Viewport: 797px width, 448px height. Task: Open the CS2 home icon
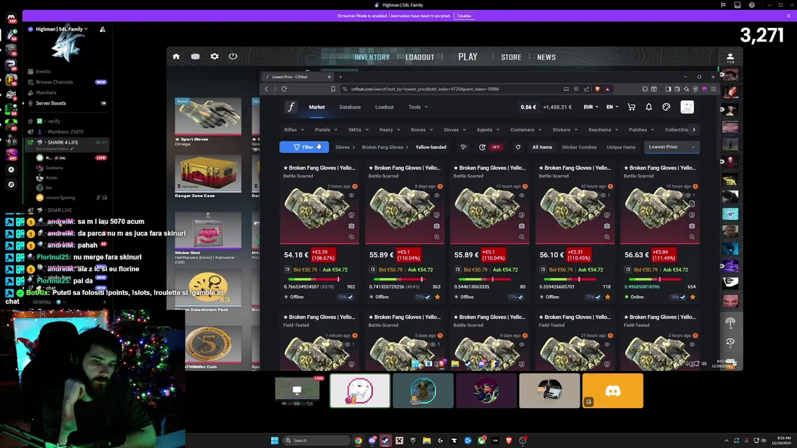point(176,57)
